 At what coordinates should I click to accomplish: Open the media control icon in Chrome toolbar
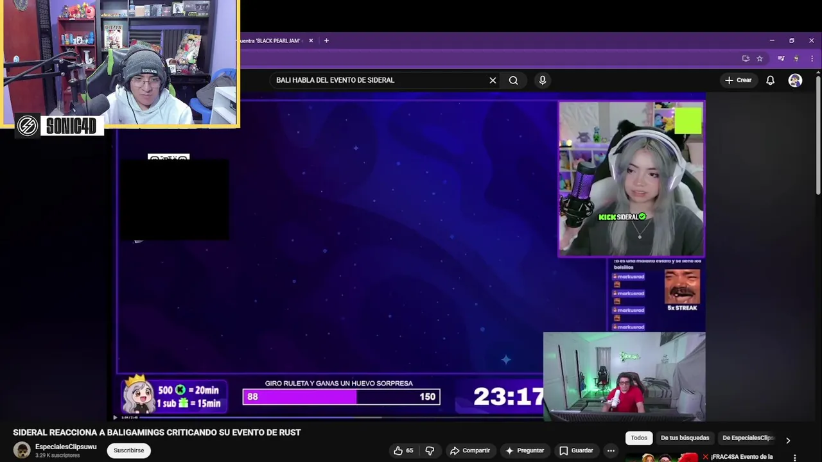[x=781, y=58]
